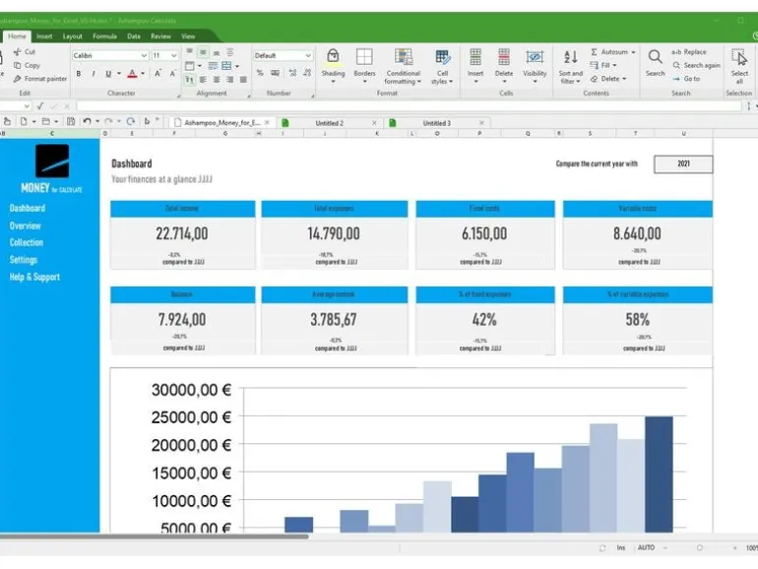Screen dimensions: 758x569
Task: Open Help & Support in sidebar
Action: pos(34,277)
